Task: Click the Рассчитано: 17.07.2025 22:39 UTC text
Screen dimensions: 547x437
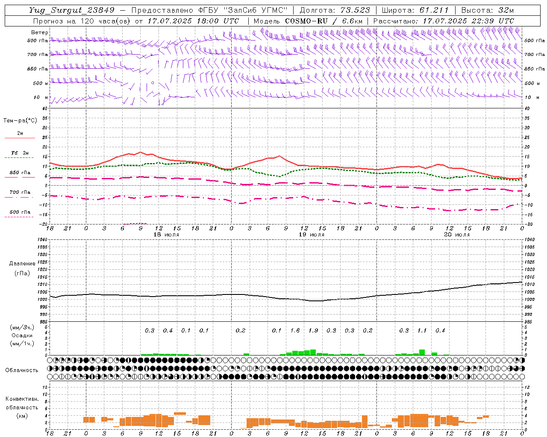Action: pos(444,21)
